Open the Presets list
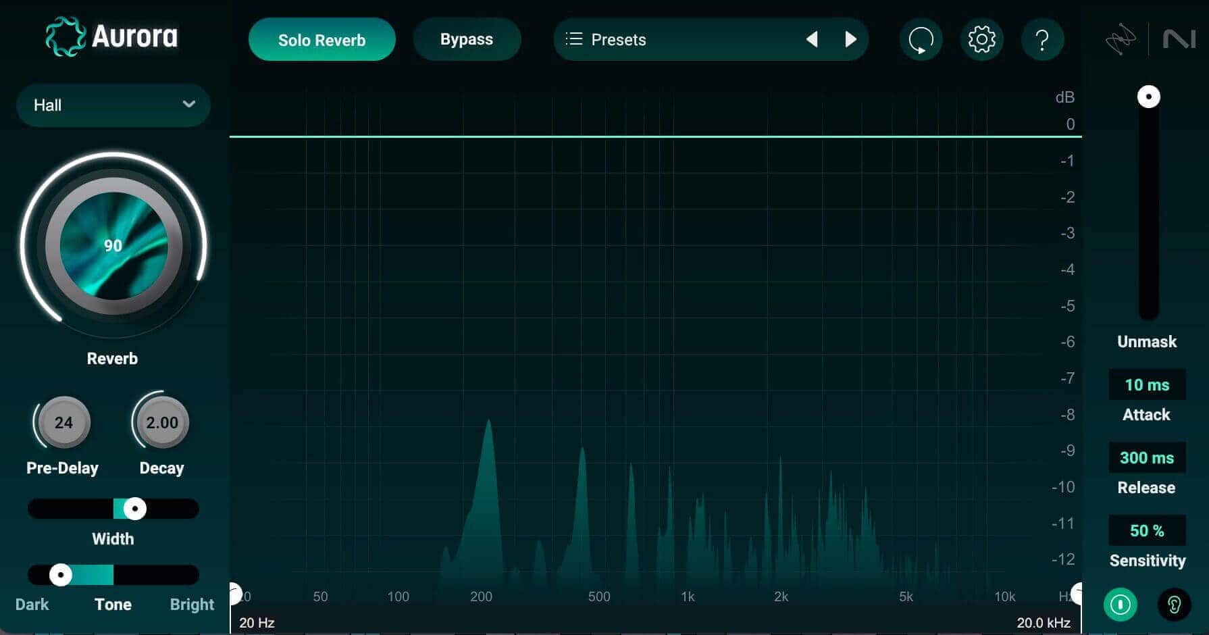Image resolution: width=1209 pixels, height=635 pixels. 606,40
